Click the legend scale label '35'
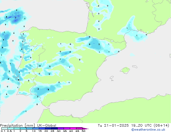The width and height of the screenshot is (171, 132). point(65,131)
